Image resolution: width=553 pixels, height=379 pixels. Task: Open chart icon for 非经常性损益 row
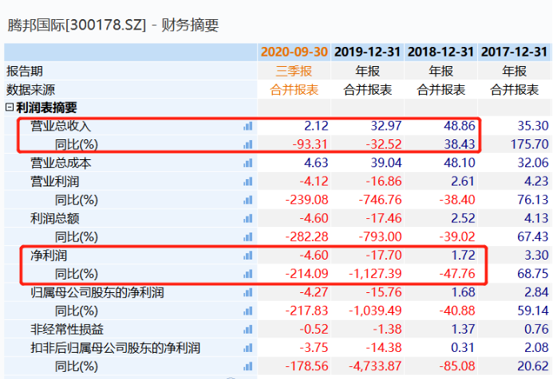pos(248,330)
